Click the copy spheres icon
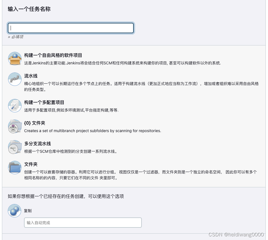 15,211
